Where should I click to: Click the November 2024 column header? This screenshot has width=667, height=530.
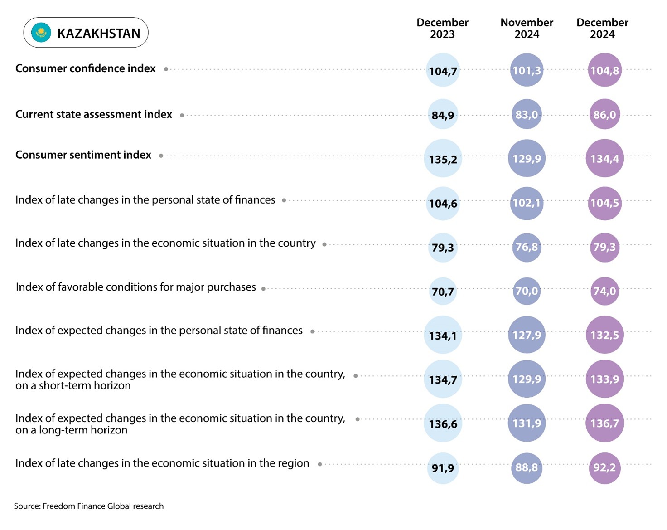pyautogui.click(x=527, y=29)
